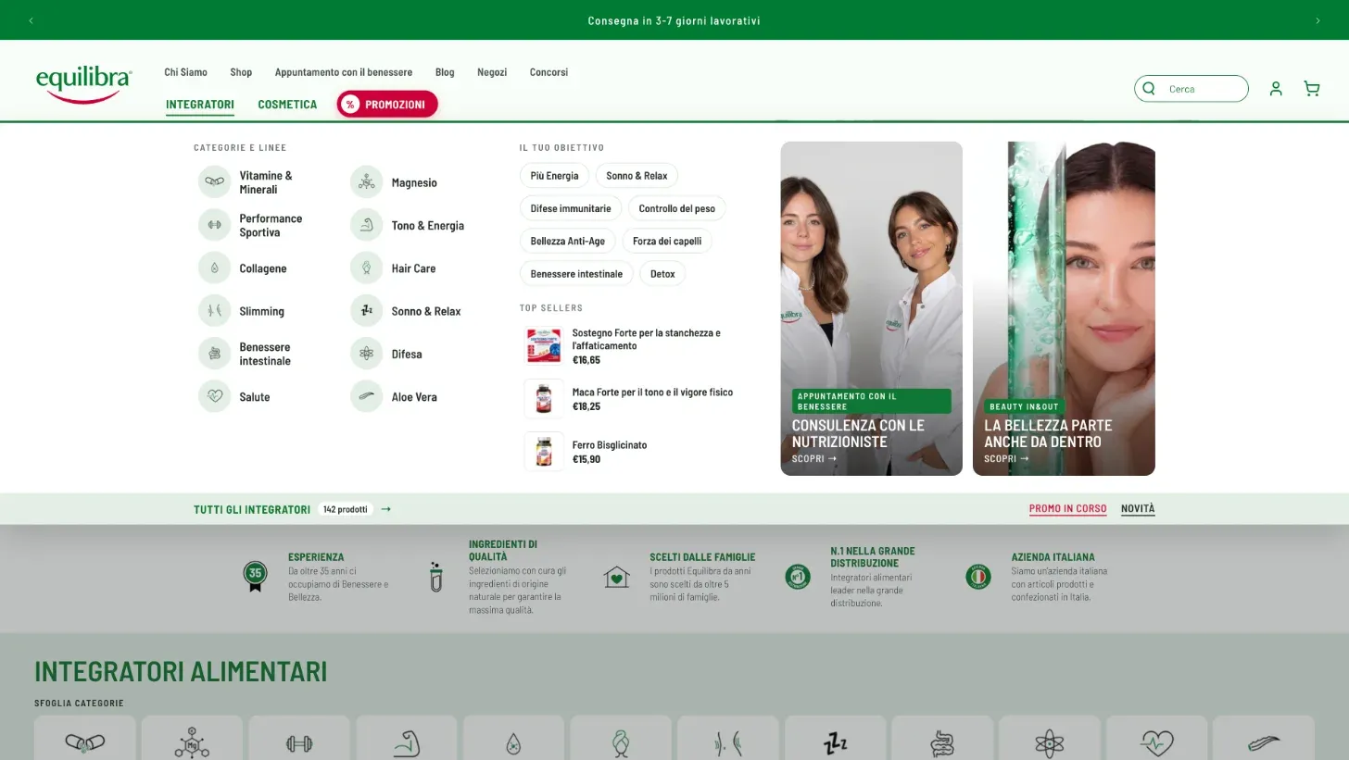Open Concorsi menu item
Viewport: 1349px width, 760px height.
coord(548,72)
